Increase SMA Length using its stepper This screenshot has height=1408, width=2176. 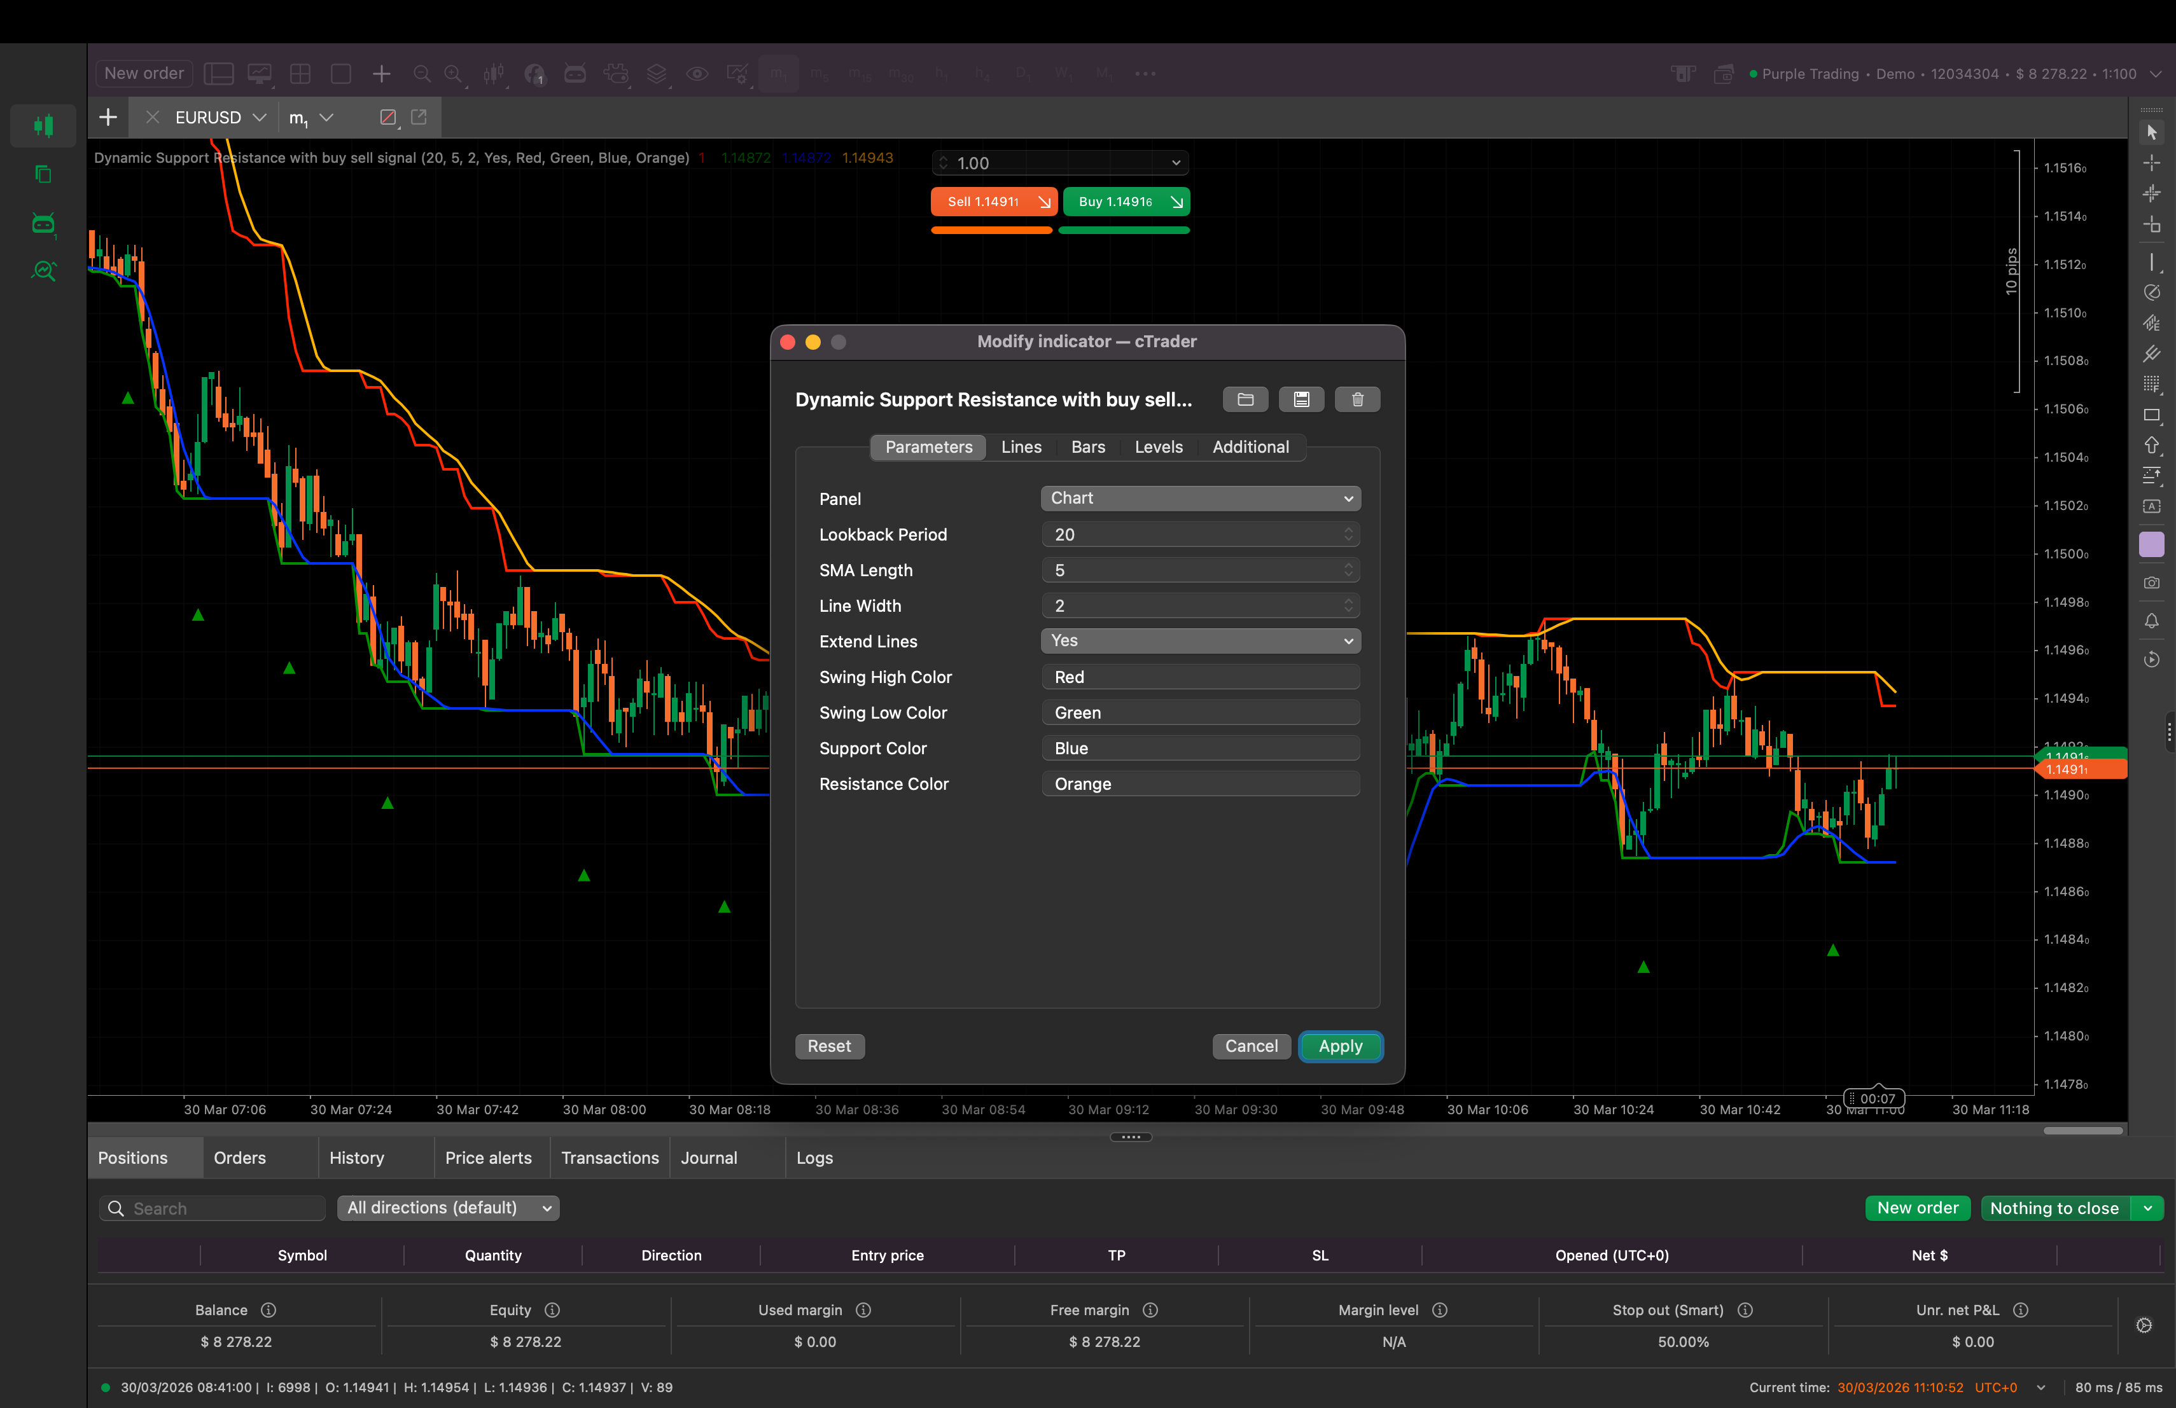pyautogui.click(x=1348, y=565)
